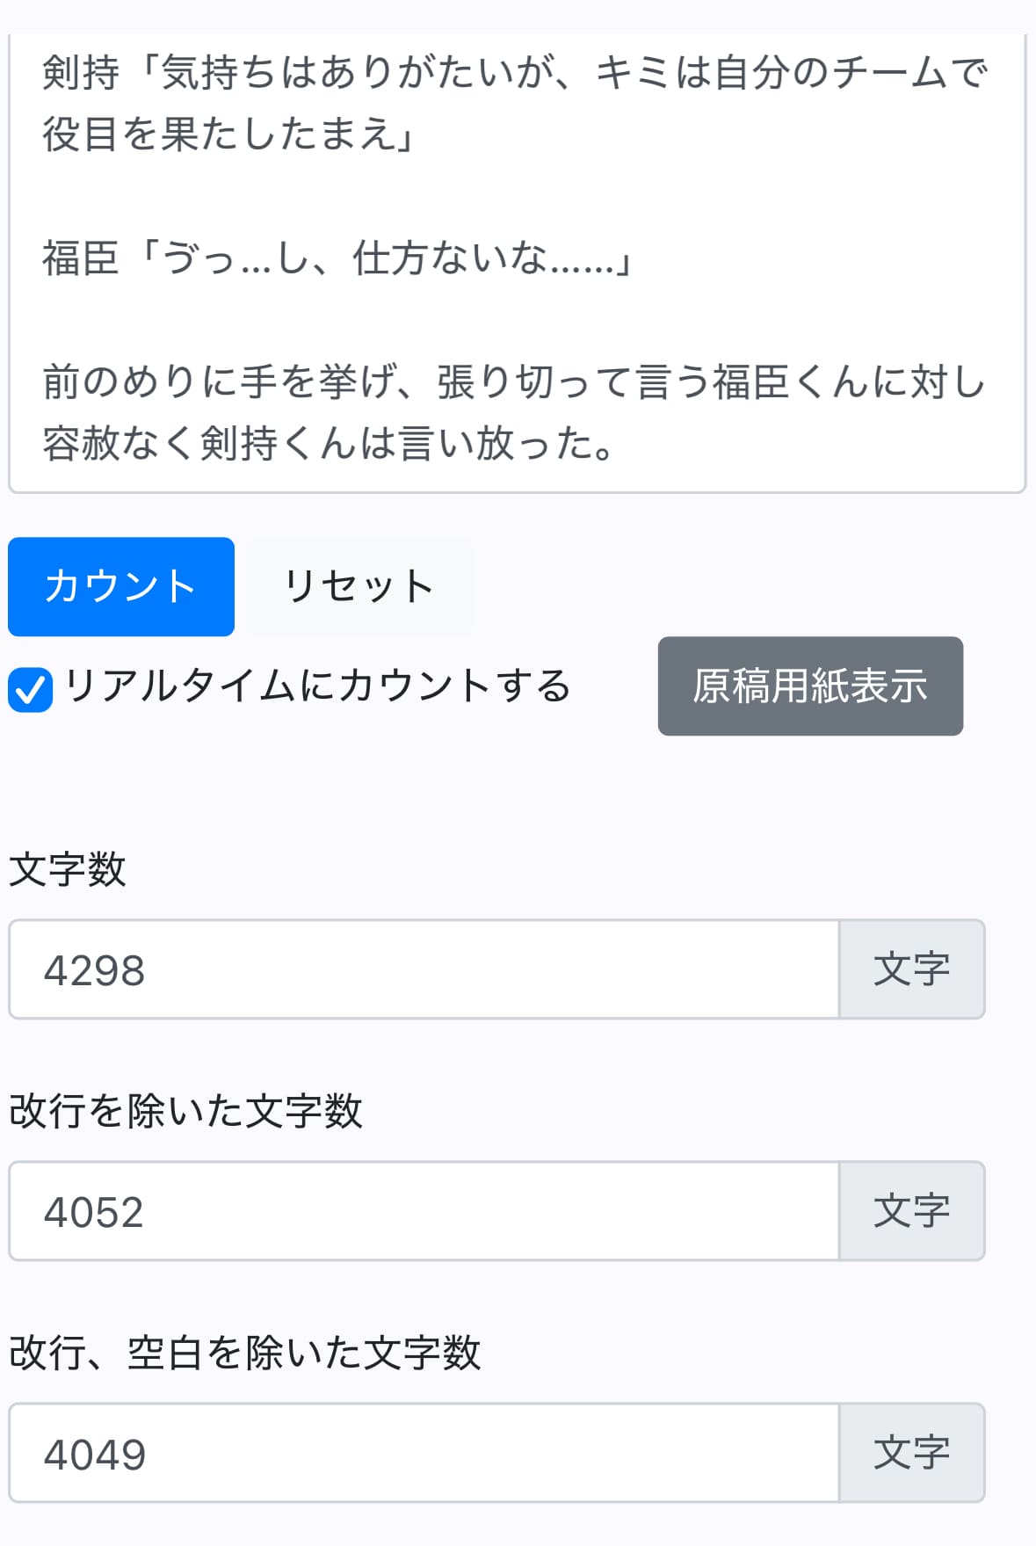Select the field showing 4052
This screenshot has height=1546, width=1036.
point(423,1211)
